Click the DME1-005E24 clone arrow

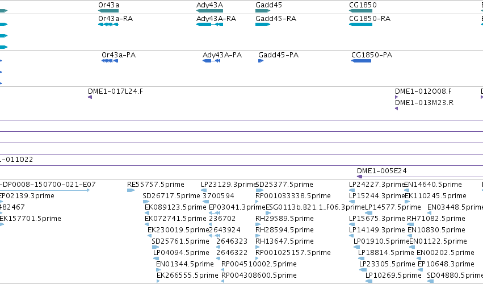(420, 177)
